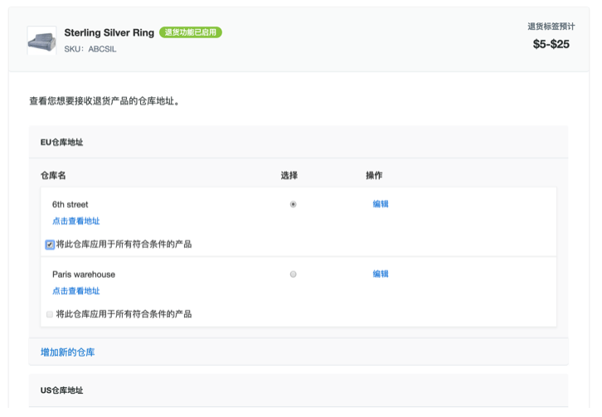Click the Sterling Silver Ring title
Screen dimensions: 602x417
point(109,32)
